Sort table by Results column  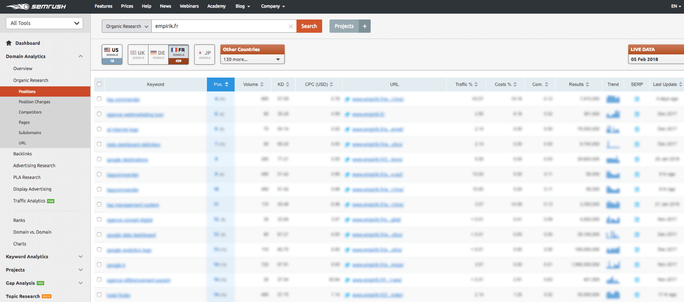coord(579,84)
